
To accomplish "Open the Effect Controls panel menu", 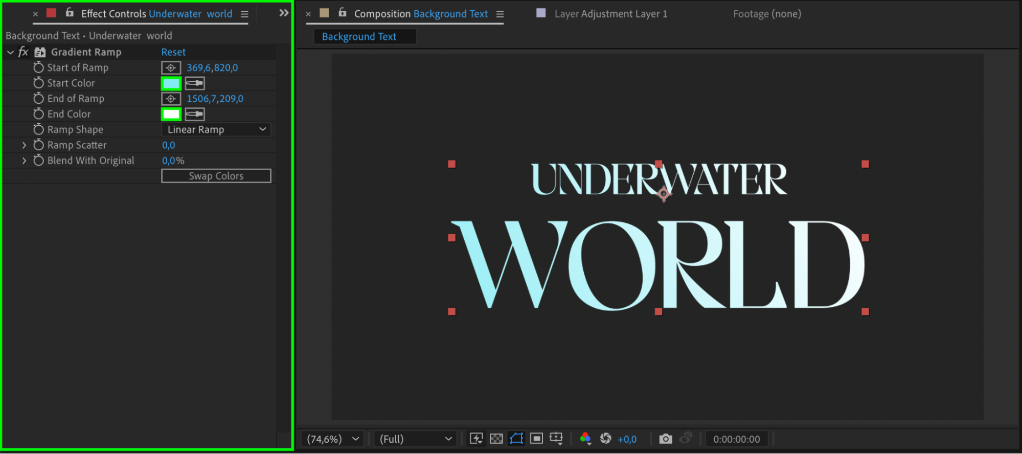I will pyautogui.click(x=245, y=14).
